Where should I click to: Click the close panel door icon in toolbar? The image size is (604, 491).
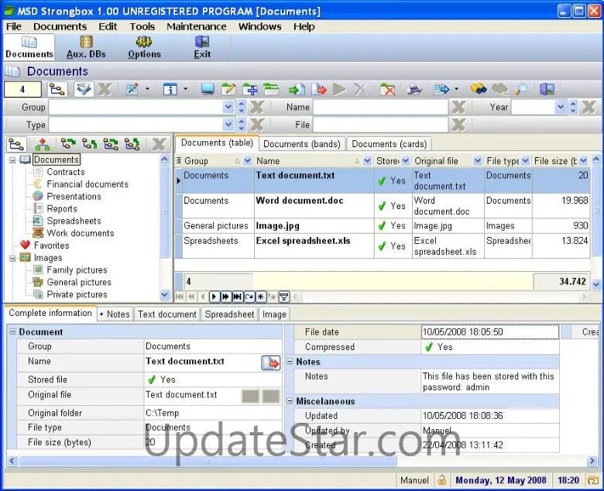click(x=547, y=90)
